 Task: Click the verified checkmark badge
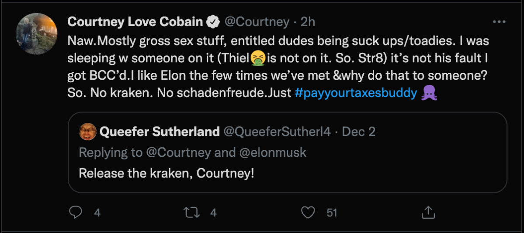212,22
